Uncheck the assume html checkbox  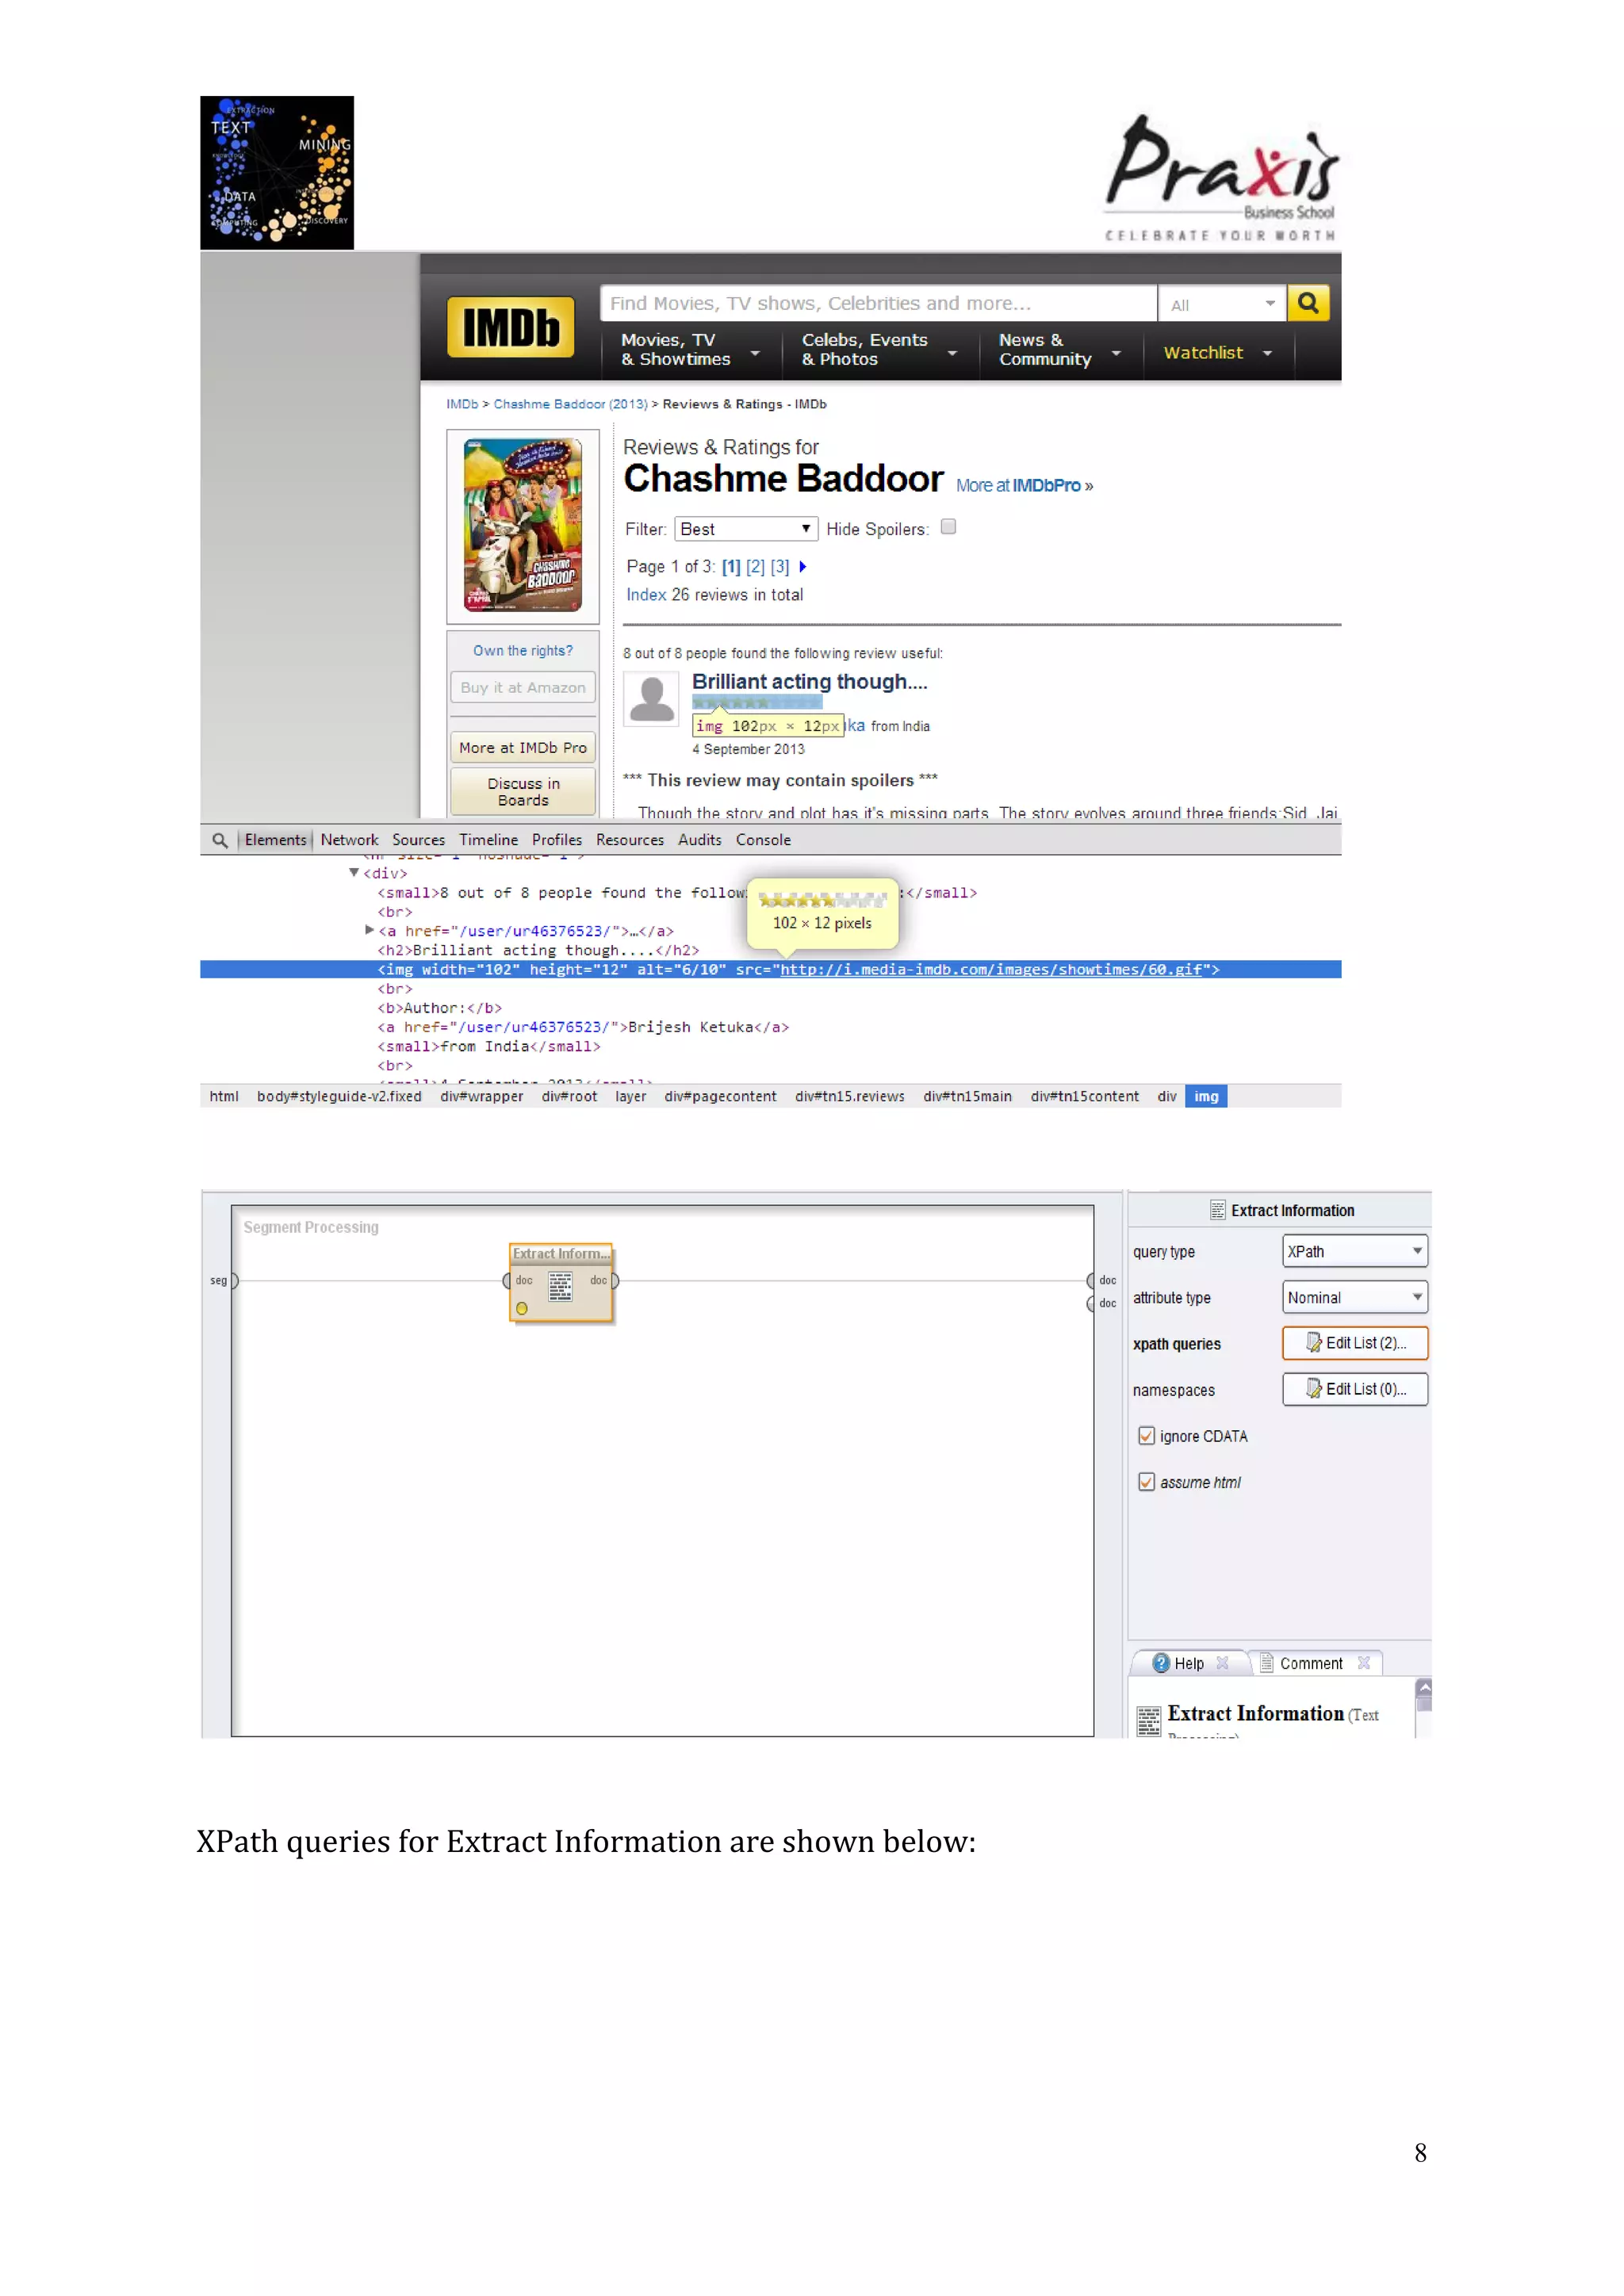click(1146, 1482)
